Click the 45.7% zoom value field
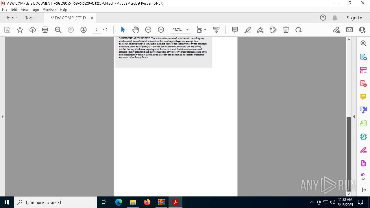 click(x=177, y=30)
